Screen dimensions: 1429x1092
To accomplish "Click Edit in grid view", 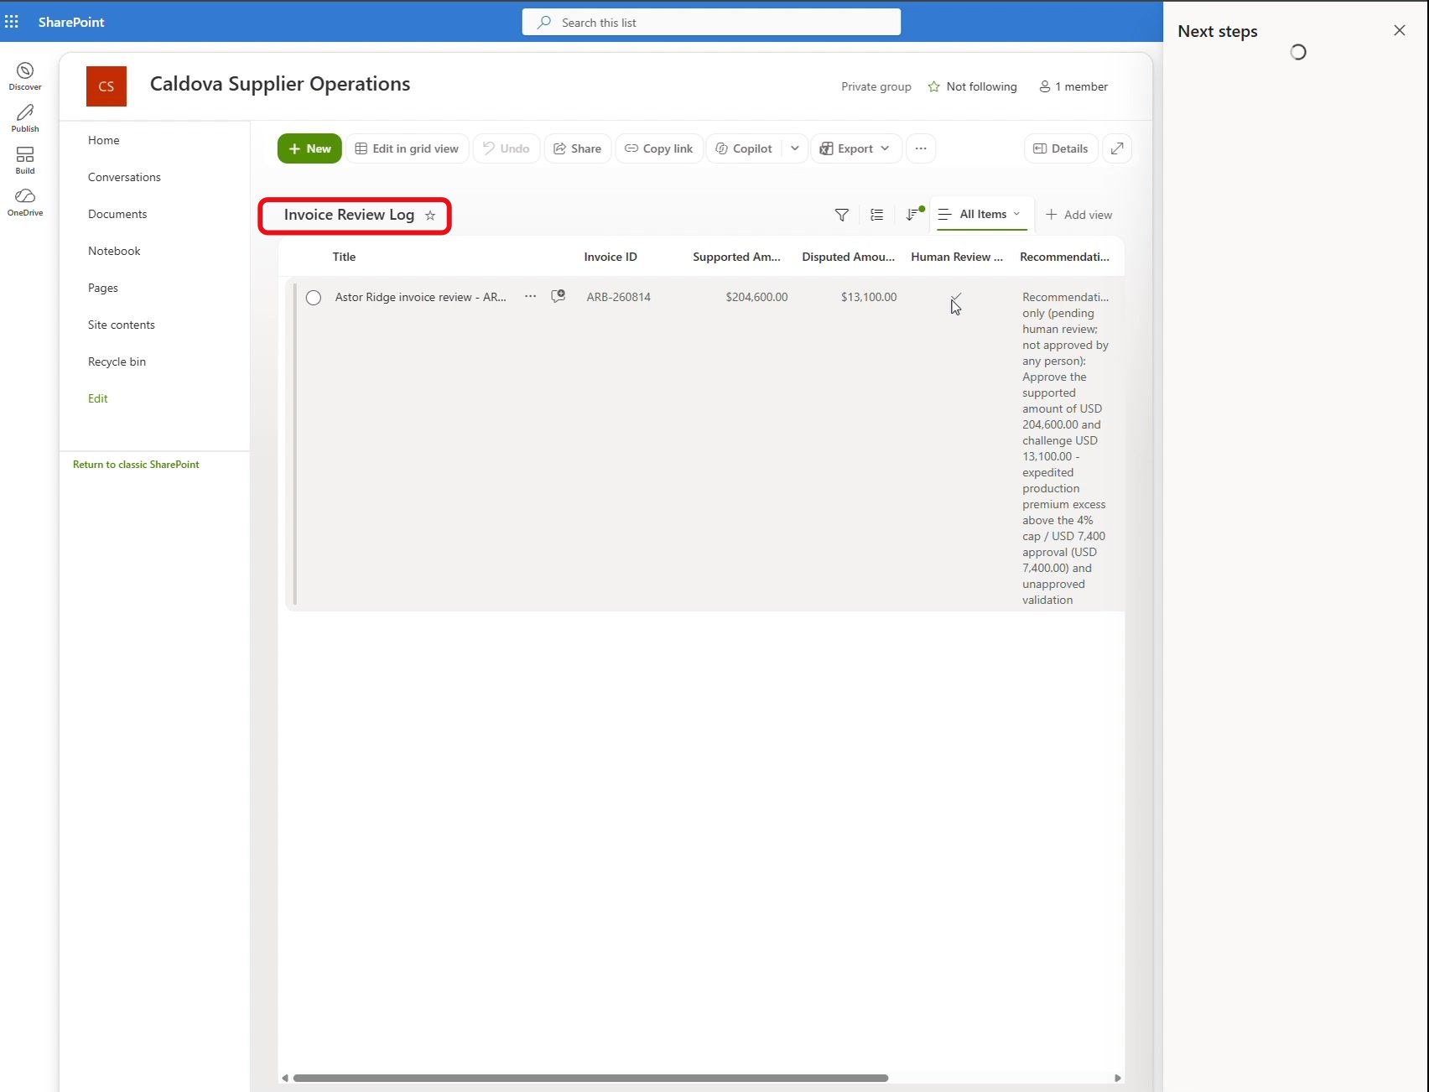I will (407, 148).
